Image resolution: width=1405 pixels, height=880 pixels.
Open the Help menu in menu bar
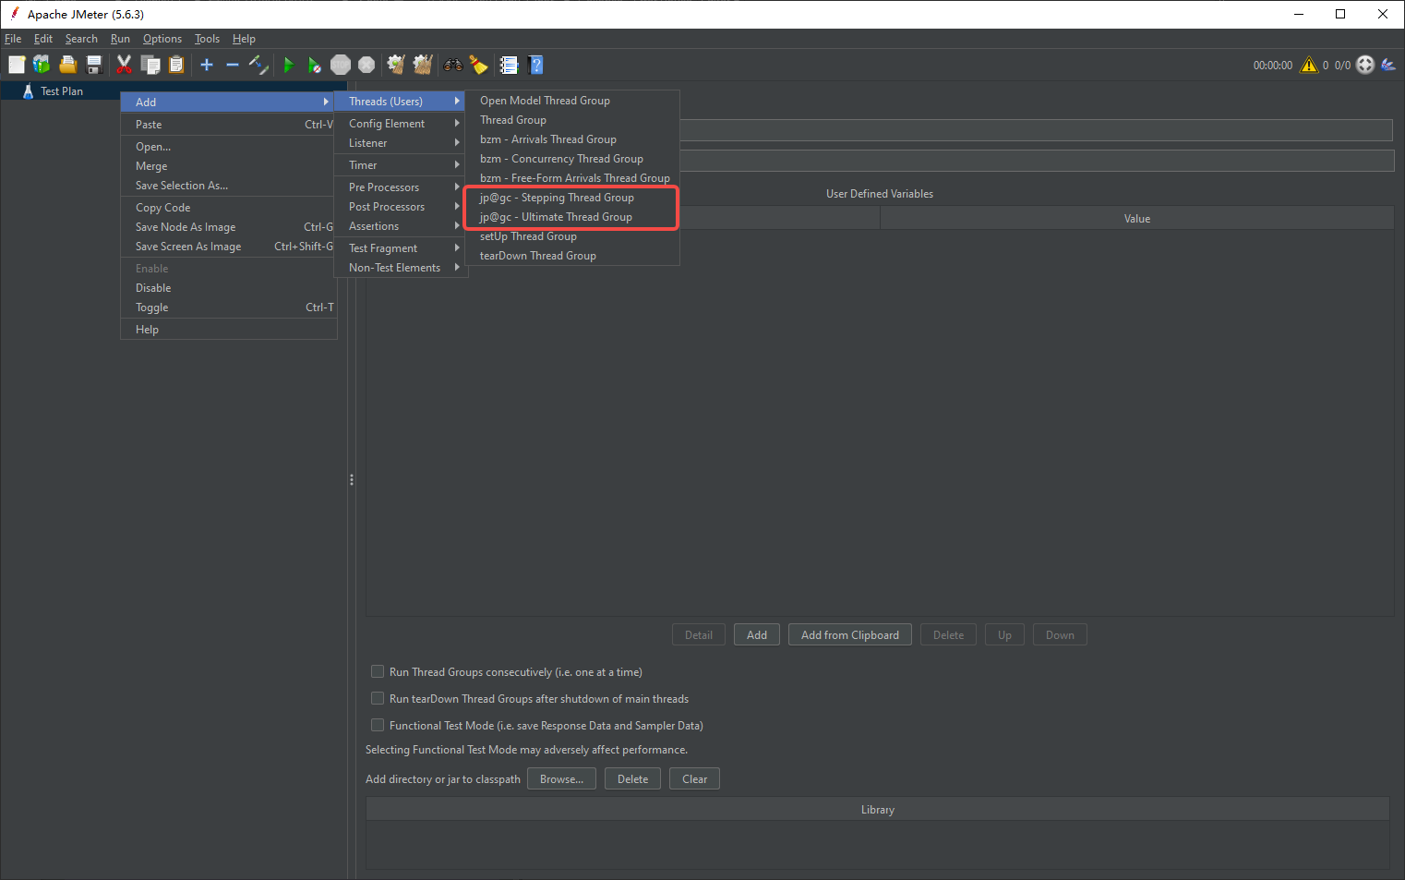coord(244,39)
